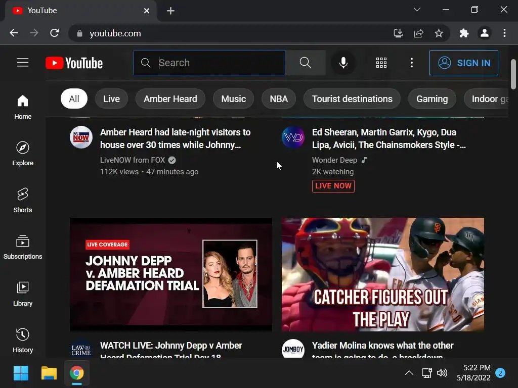Screen dimensions: 518x388
Task: Click the YouTube logo
Action: point(74,63)
